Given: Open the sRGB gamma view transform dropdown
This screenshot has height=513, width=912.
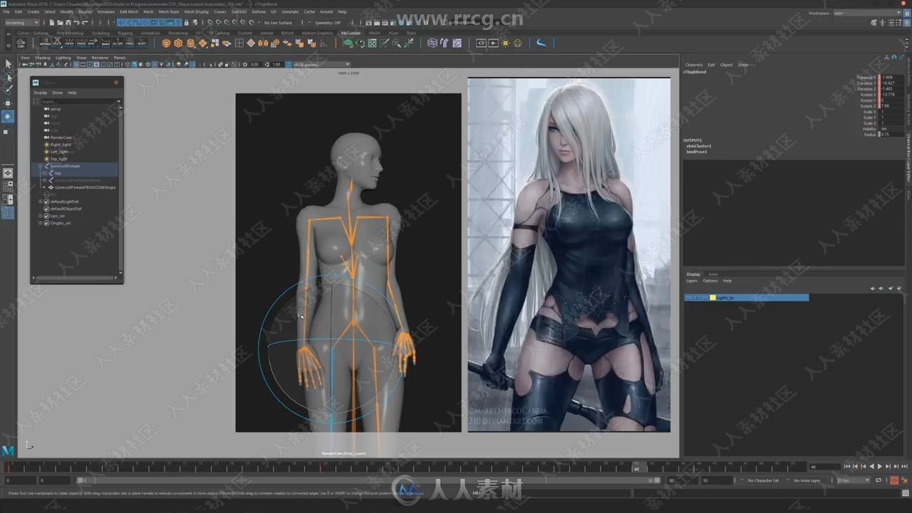Looking at the screenshot, I should [x=322, y=64].
